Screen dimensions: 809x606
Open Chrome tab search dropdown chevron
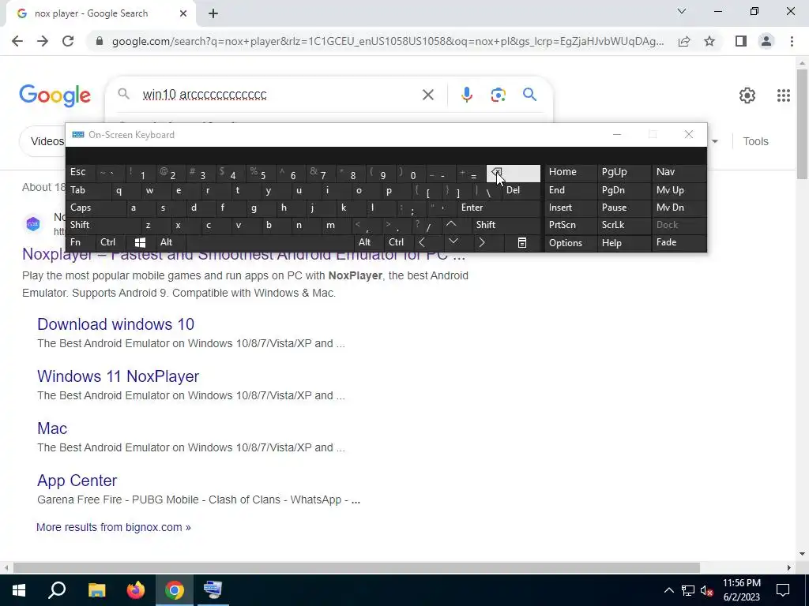[x=682, y=11]
